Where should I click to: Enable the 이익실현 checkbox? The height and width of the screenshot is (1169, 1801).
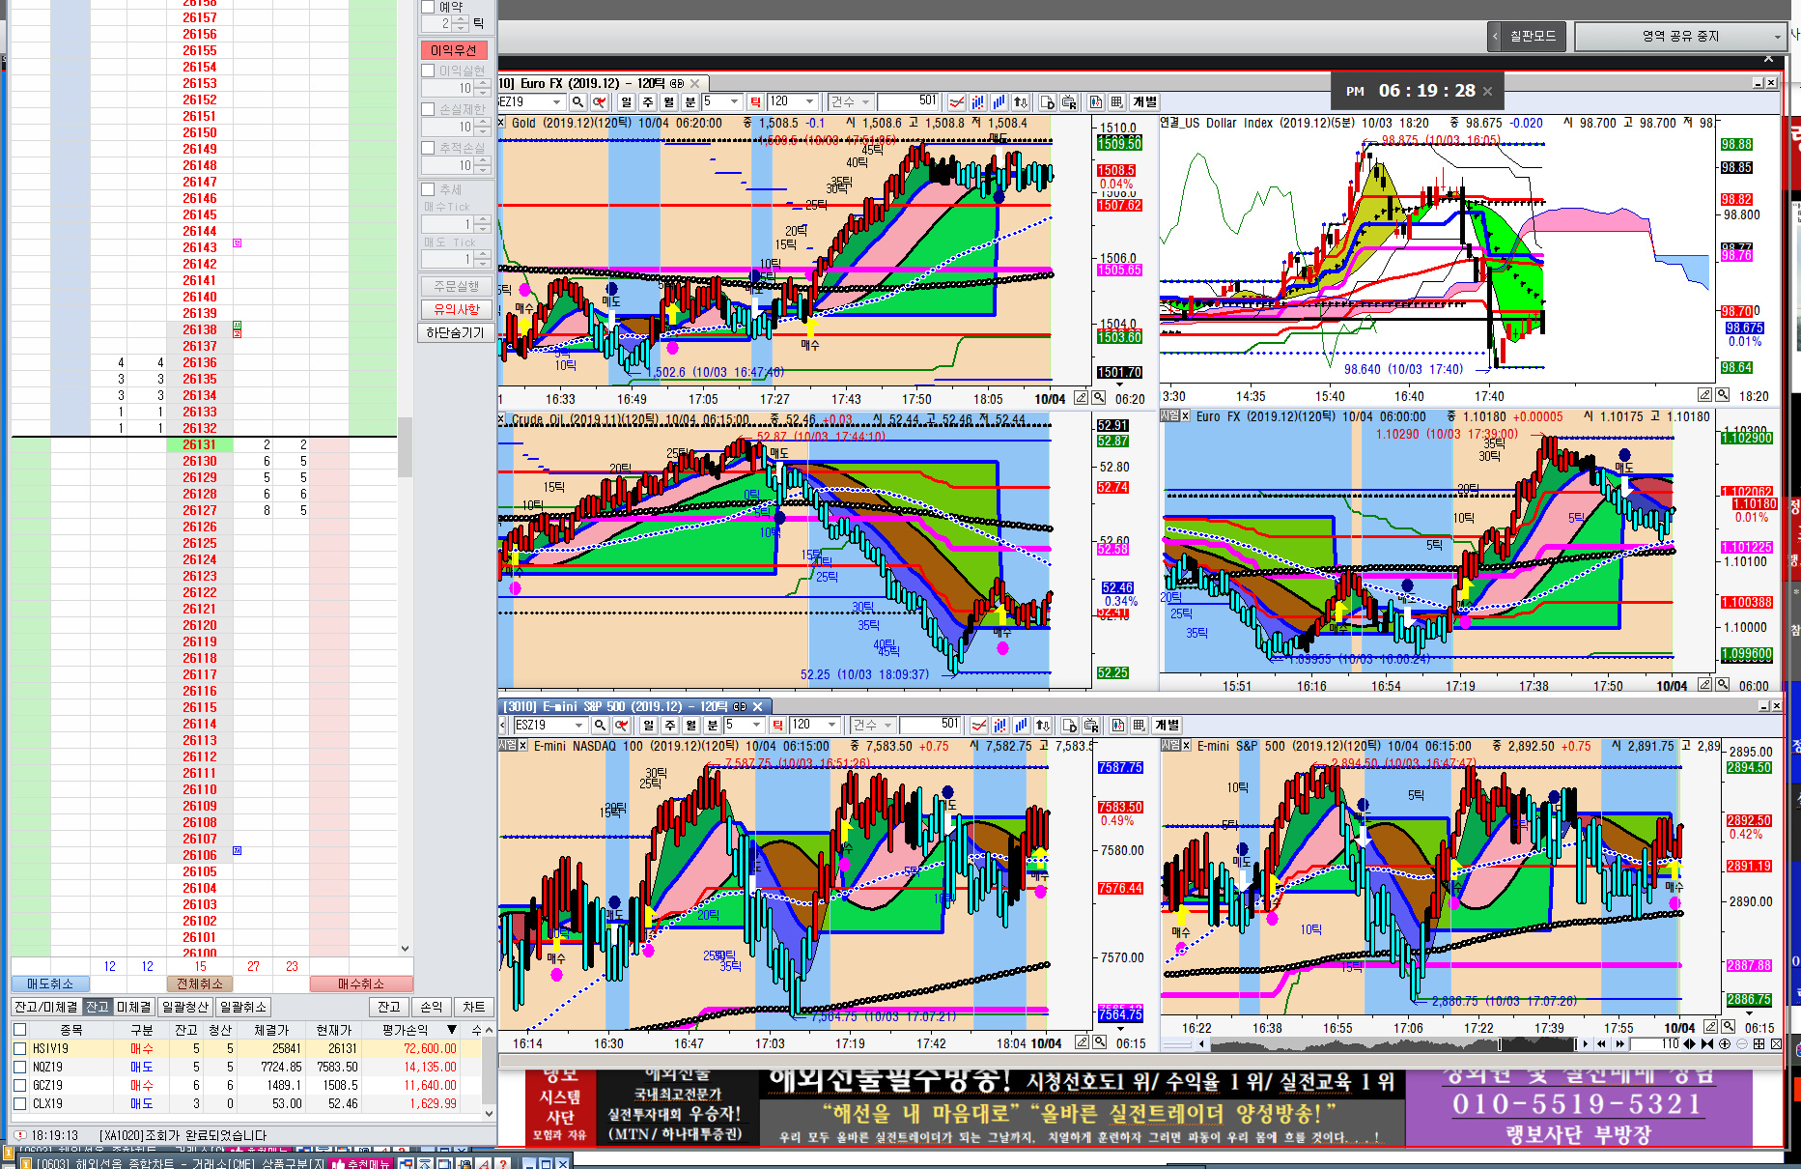(x=429, y=71)
